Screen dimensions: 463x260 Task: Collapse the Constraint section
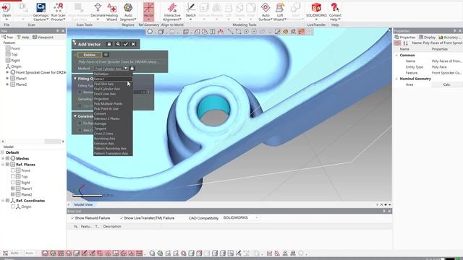pos(75,116)
